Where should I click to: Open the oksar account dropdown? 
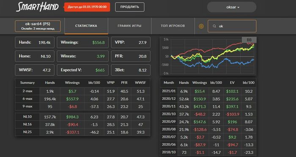tap(232, 7)
